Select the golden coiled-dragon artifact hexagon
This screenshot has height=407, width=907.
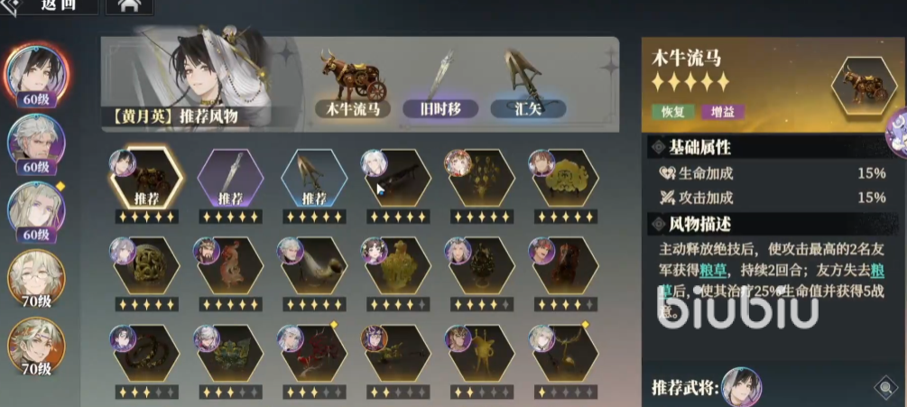click(x=146, y=266)
